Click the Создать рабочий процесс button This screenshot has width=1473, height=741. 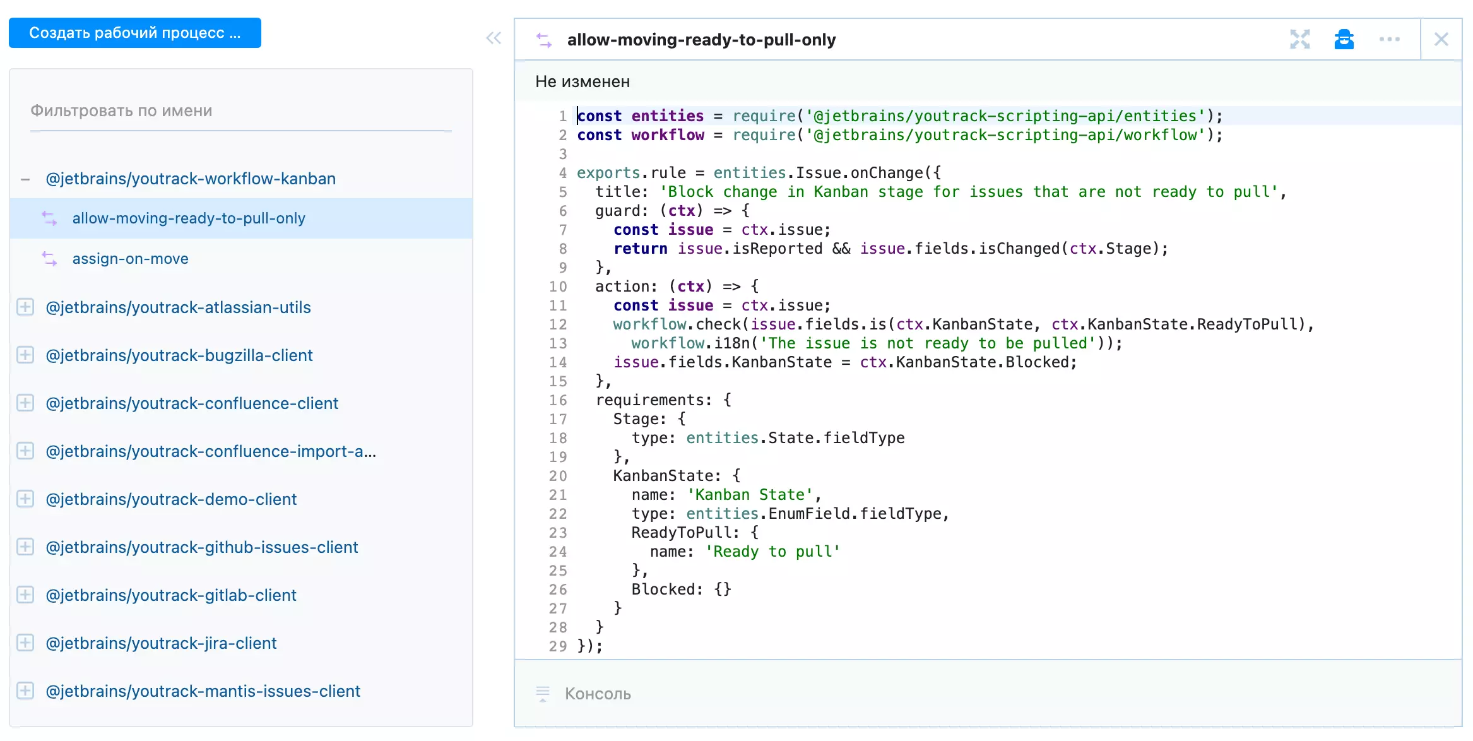tap(134, 33)
